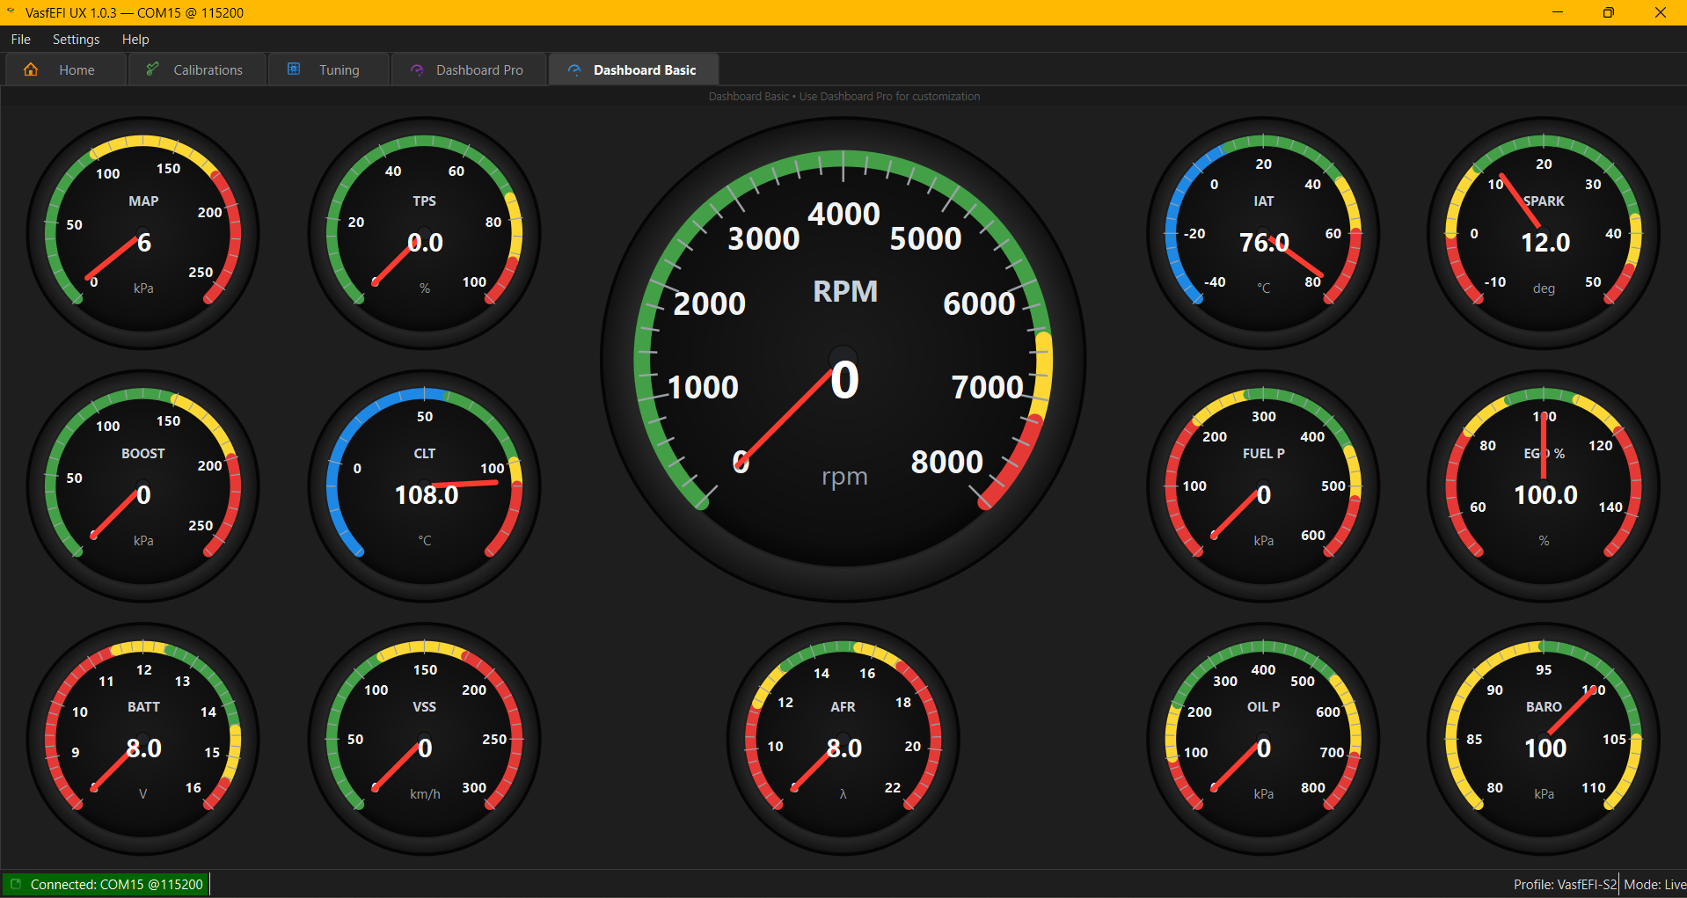Click the VSS gauge label

pyautogui.click(x=424, y=706)
